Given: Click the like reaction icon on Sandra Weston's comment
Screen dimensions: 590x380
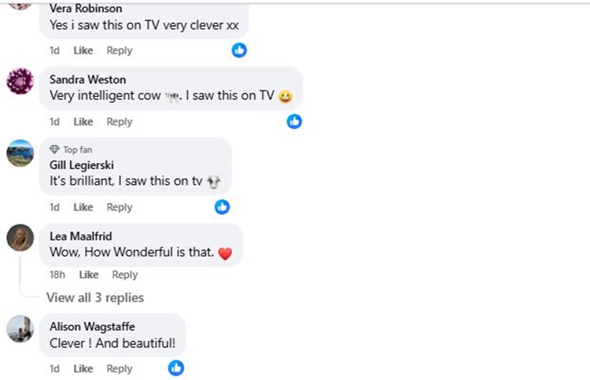Looking at the screenshot, I should tap(294, 121).
